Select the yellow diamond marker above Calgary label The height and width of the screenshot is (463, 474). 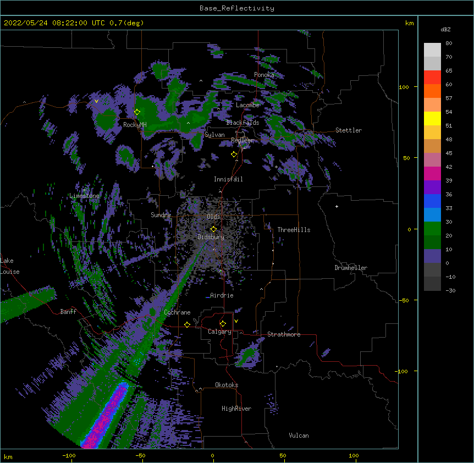[x=223, y=324]
